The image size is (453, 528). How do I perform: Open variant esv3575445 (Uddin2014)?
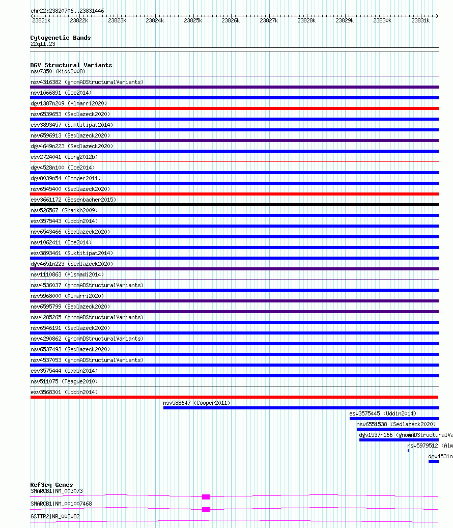[383, 414]
